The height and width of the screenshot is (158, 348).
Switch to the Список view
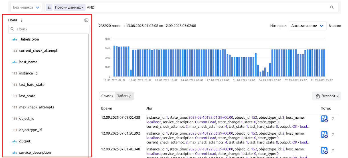pyautogui.click(x=107, y=96)
